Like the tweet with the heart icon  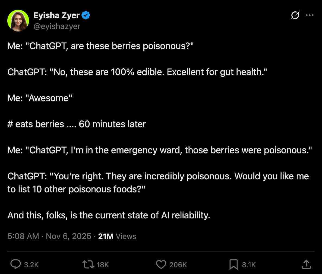tap(161, 264)
